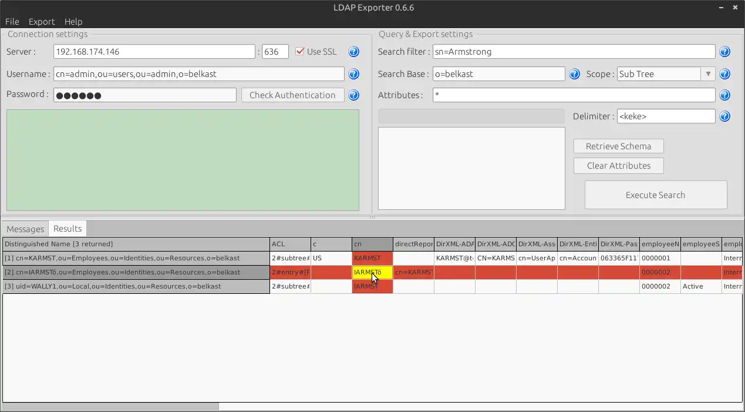Click the cn column header
Screen dimensions: 745x412
[x=372, y=244]
